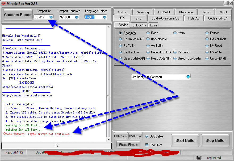
Task: Click the log scrollbar up arrow
Action: point(108,27)
